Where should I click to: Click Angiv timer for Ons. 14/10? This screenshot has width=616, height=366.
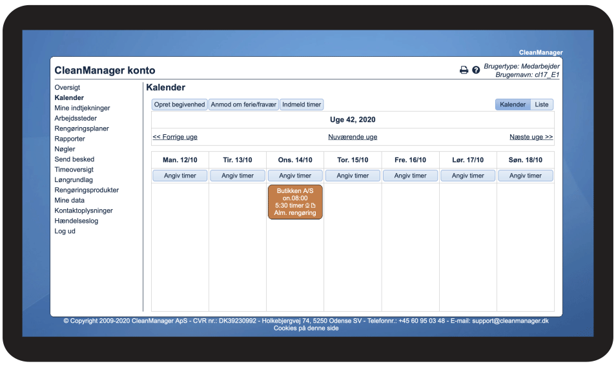[x=295, y=176]
